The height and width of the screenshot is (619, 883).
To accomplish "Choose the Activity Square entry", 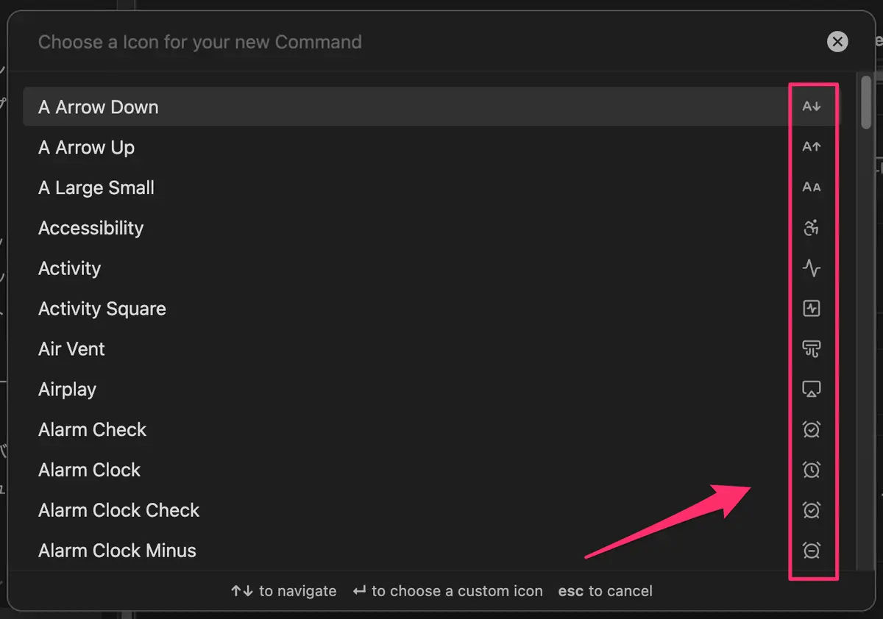I will [431, 309].
